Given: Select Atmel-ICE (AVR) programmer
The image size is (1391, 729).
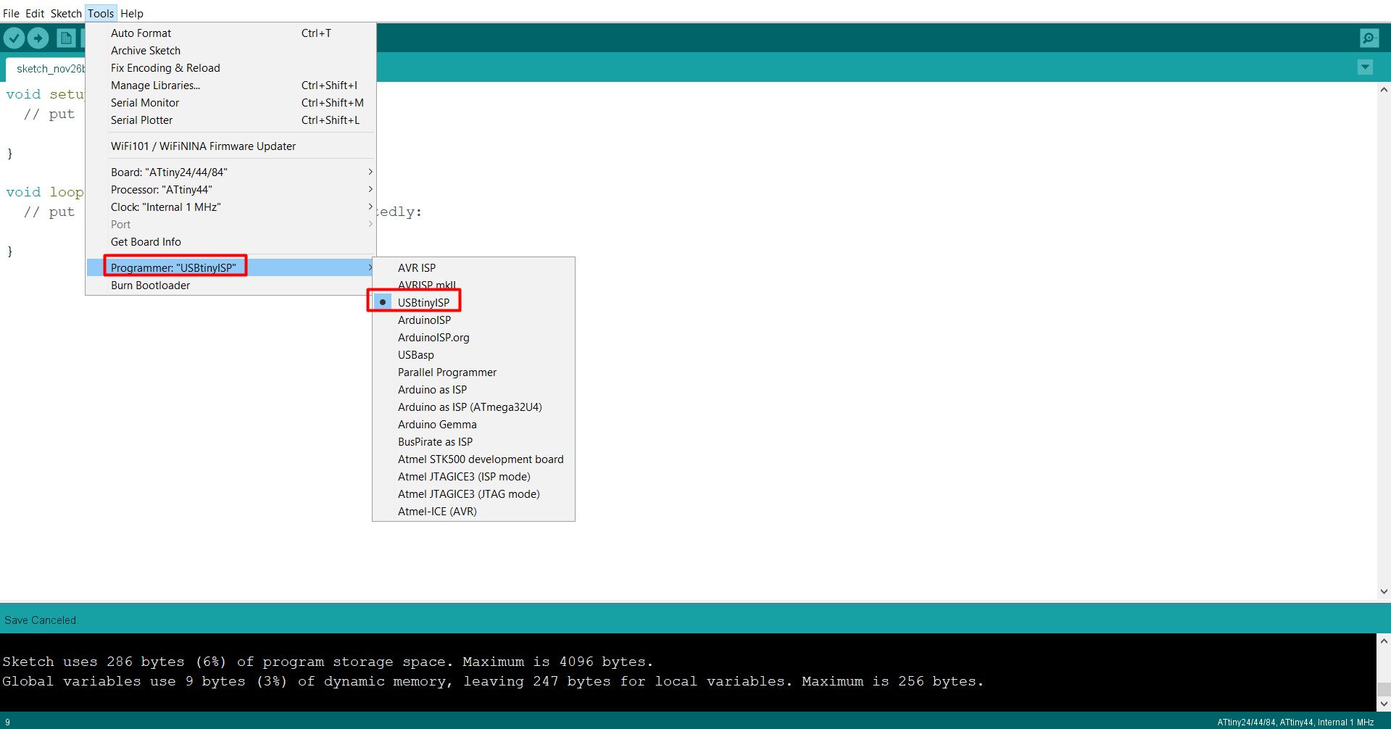Looking at the screenshot, I should click(x=473, y=512).
